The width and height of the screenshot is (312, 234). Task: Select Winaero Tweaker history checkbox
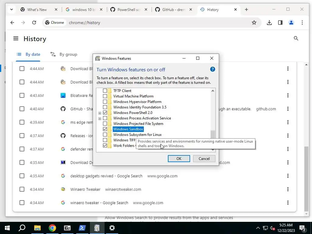click(x=22, y=189)
